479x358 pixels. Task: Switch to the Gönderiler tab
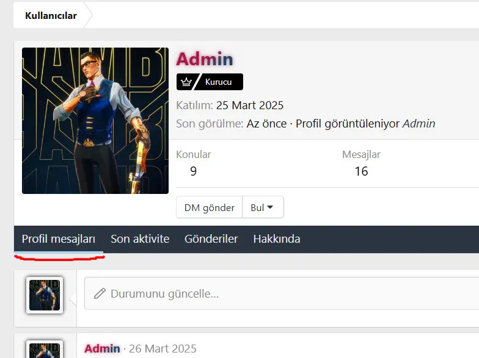pos(211,239)
